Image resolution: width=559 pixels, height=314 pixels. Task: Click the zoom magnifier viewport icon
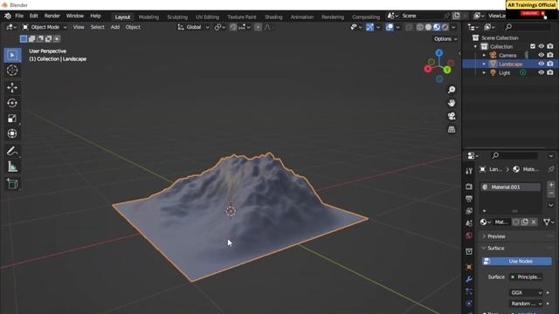tap(452, 90)
